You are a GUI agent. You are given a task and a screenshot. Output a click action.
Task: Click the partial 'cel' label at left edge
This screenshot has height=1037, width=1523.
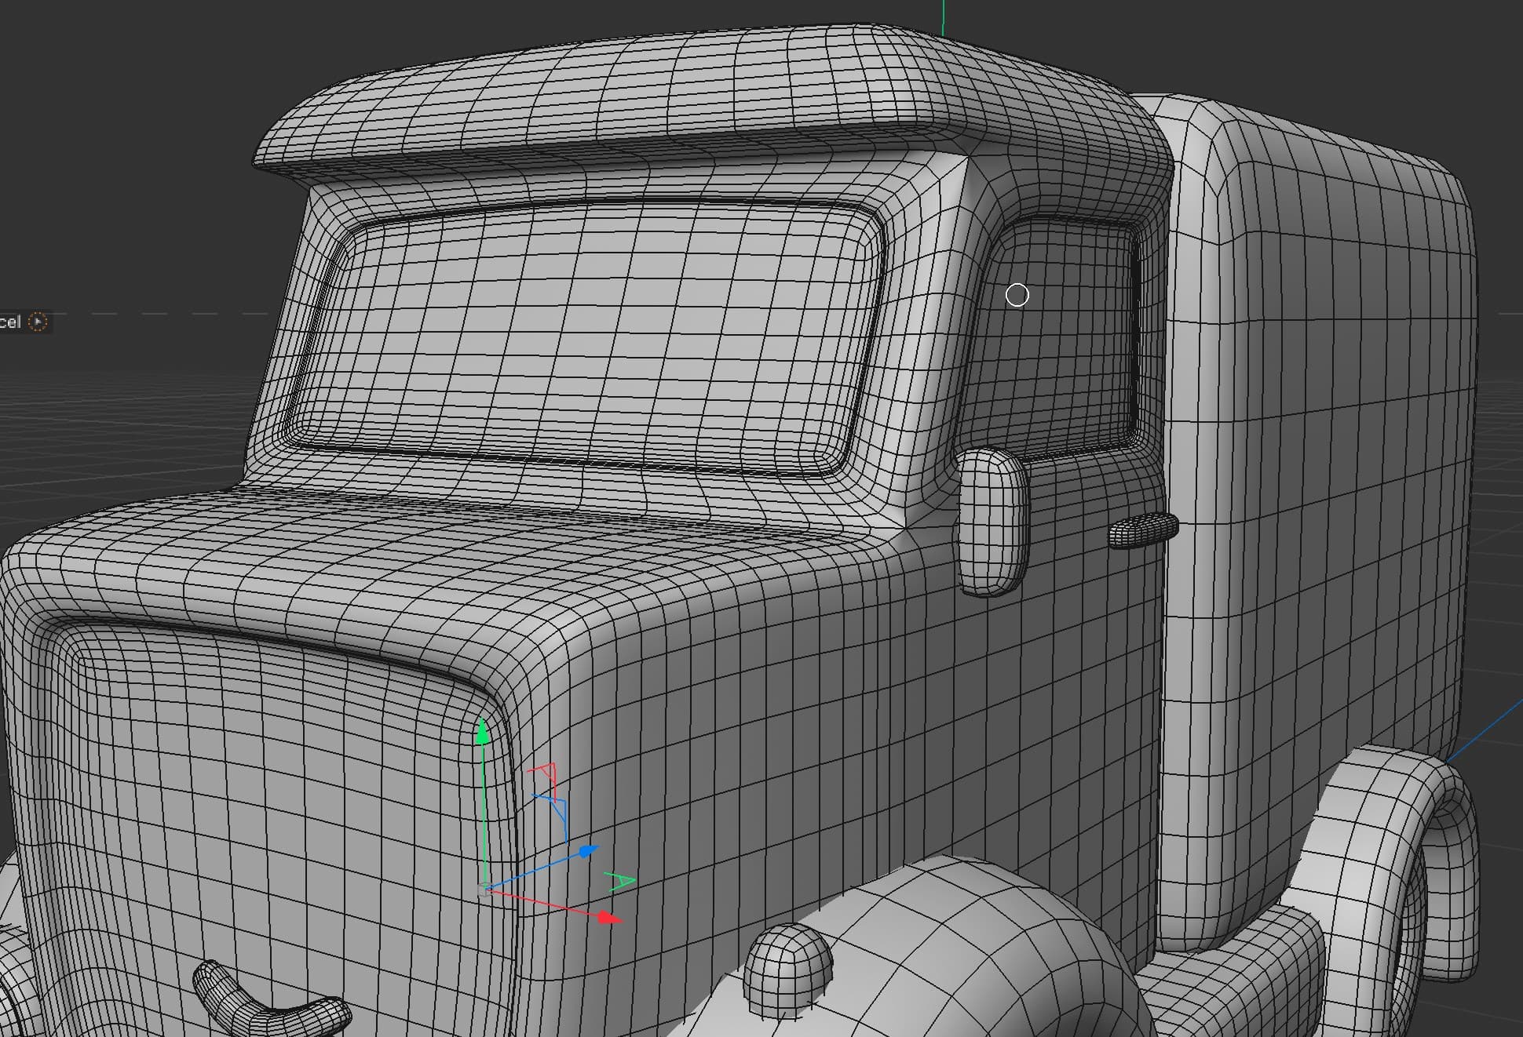pos(10,322)
